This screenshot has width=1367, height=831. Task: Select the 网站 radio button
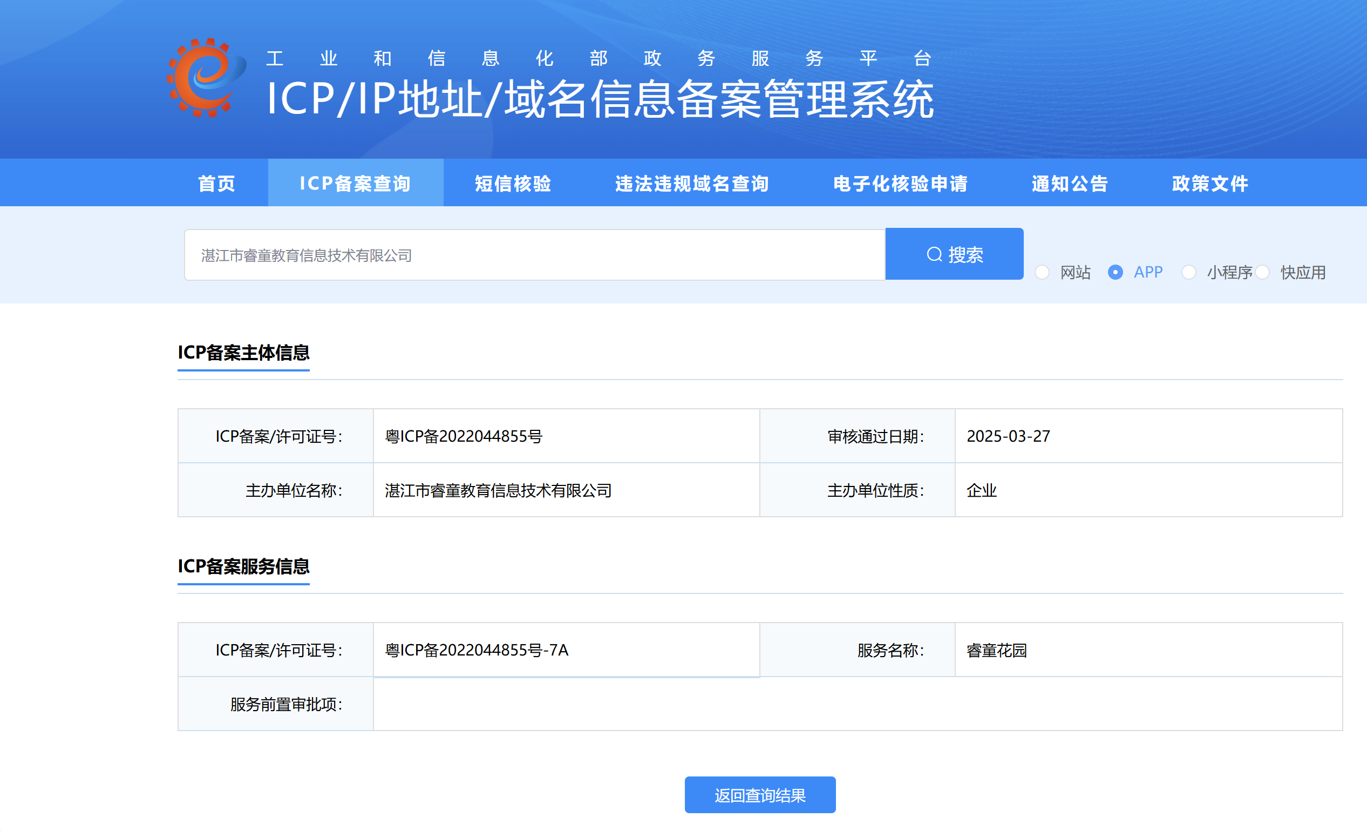tap(1042, 273)
